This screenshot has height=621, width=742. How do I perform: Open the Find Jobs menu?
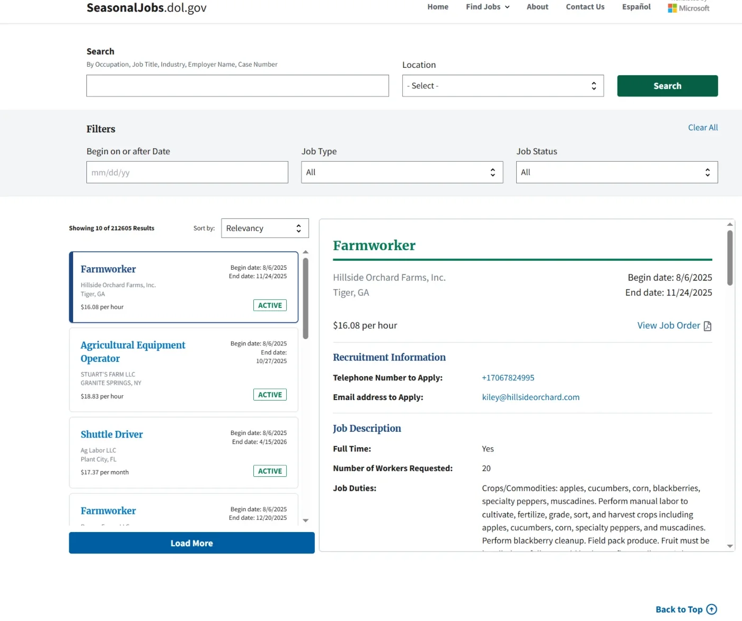coord(488,7)
